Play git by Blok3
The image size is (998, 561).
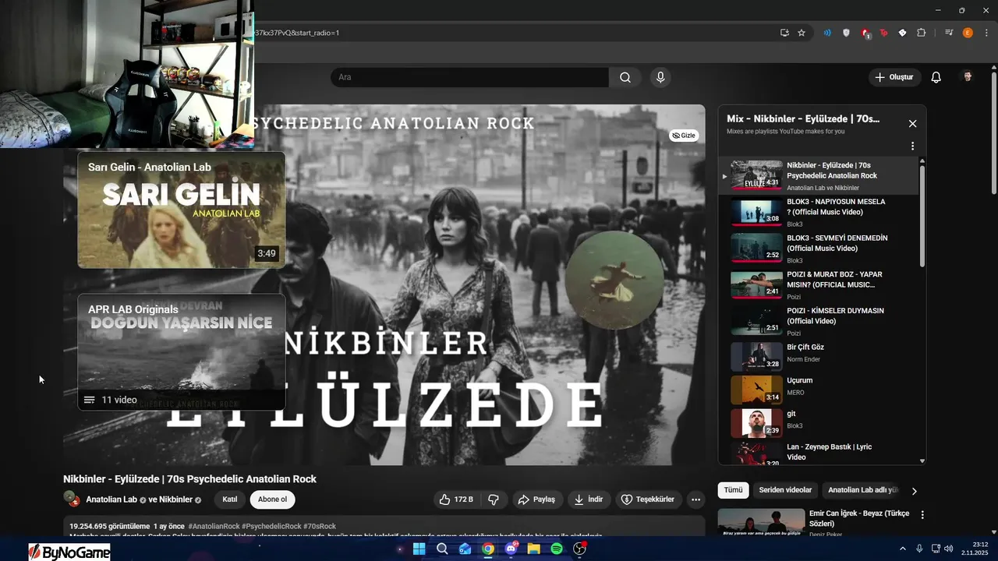[818, 423]
